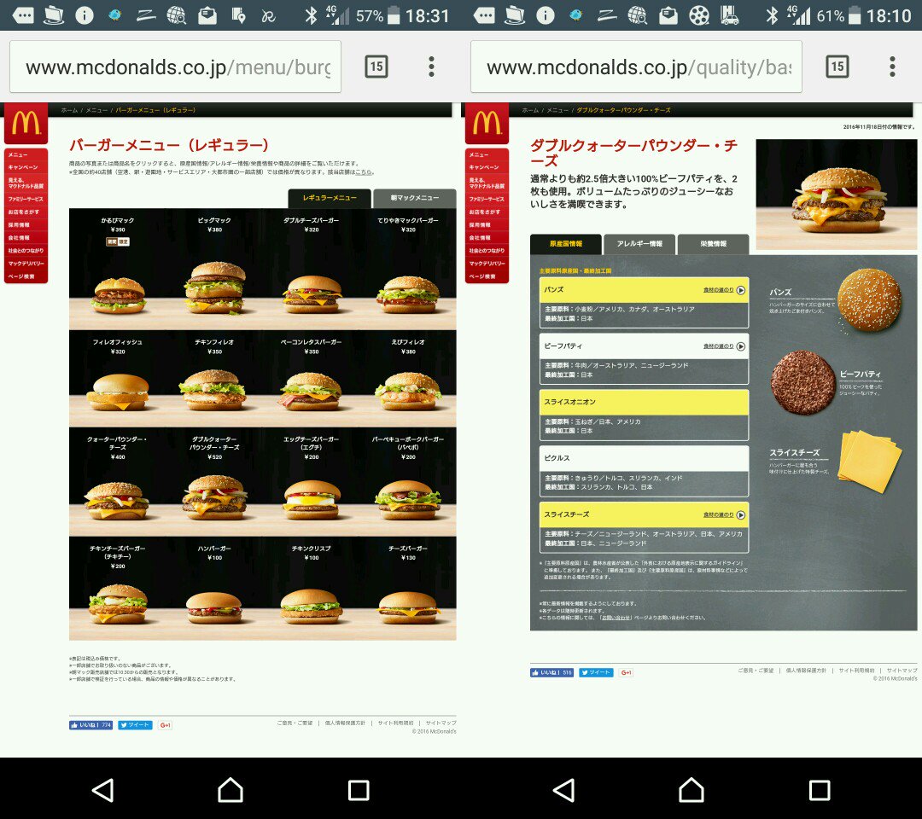Viewport: 922px width, 819px height.
Task: Open お店をさがす in the burger menu page sidebar
Action: [26, 212]
